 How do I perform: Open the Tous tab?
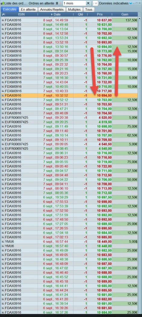coord(89,9)
